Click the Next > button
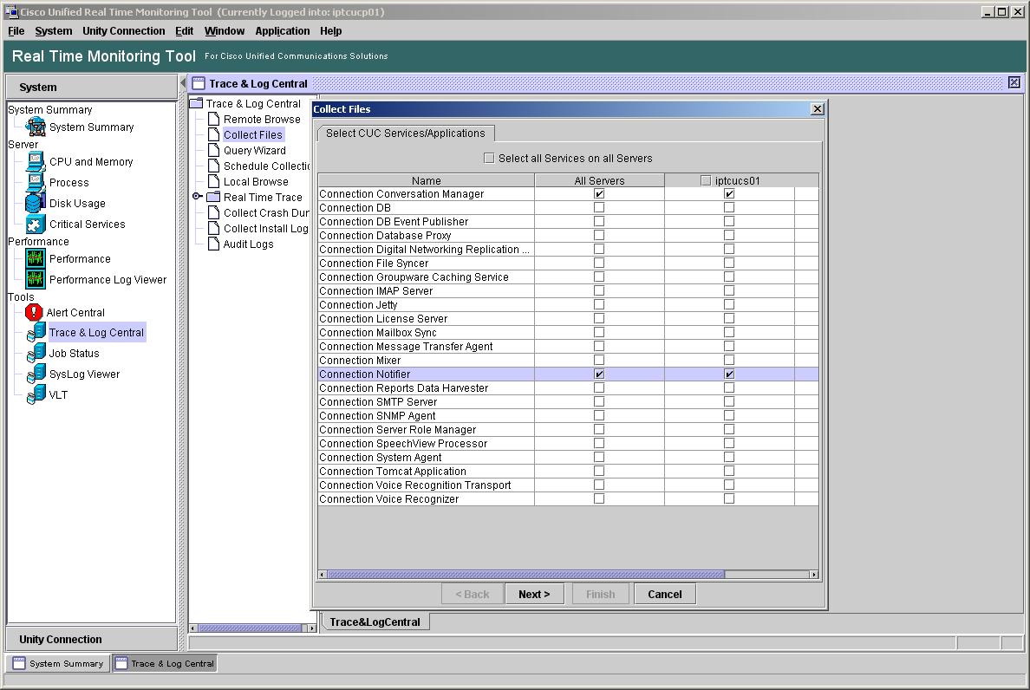The width and height of the screenshot is (1030, 690). 534,594
